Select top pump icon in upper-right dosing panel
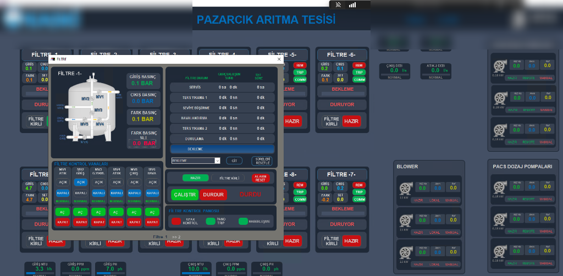563x276 pixels. pos(499,66)
